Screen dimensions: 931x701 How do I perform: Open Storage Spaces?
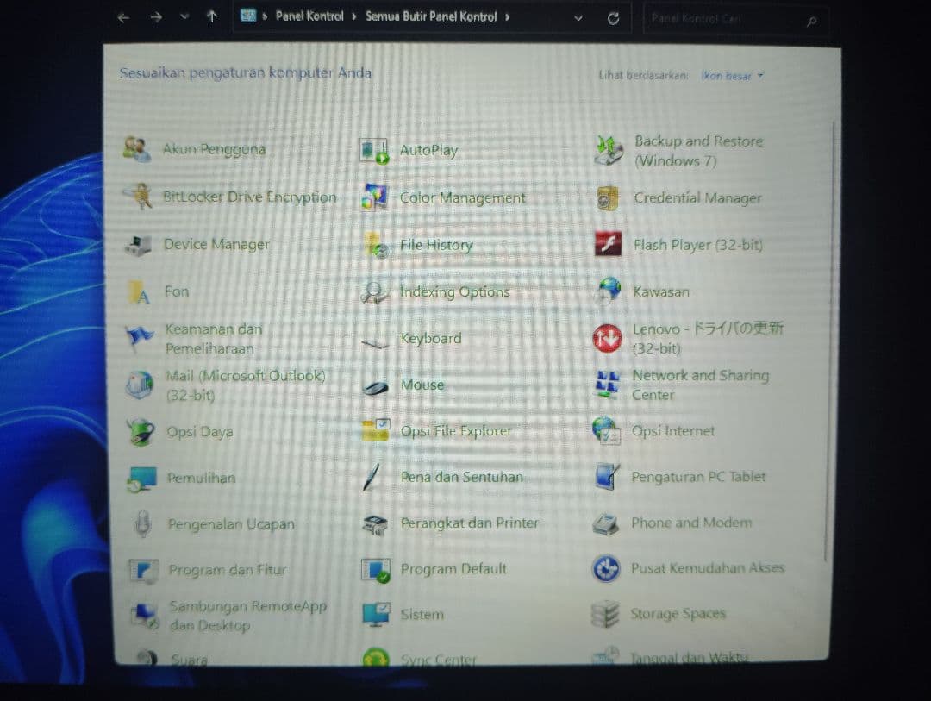678,613
